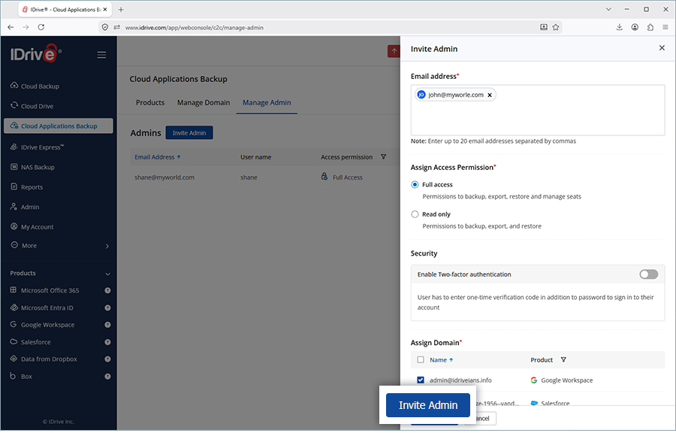Open help icon beside Salesforce in sidebar
The image size is (676, 433).
(107, 341)
